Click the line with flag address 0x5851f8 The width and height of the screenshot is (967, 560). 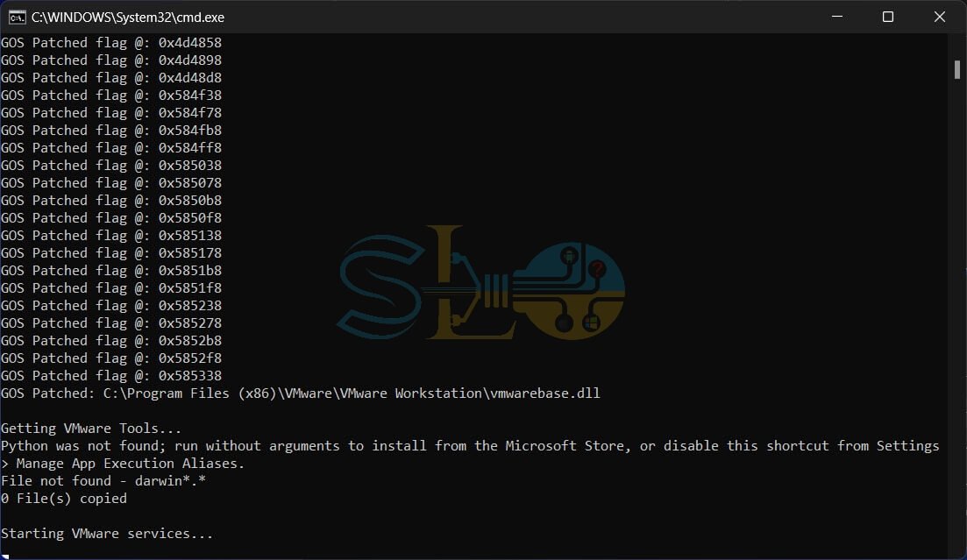pyautogui.click(x=111, y=288)
